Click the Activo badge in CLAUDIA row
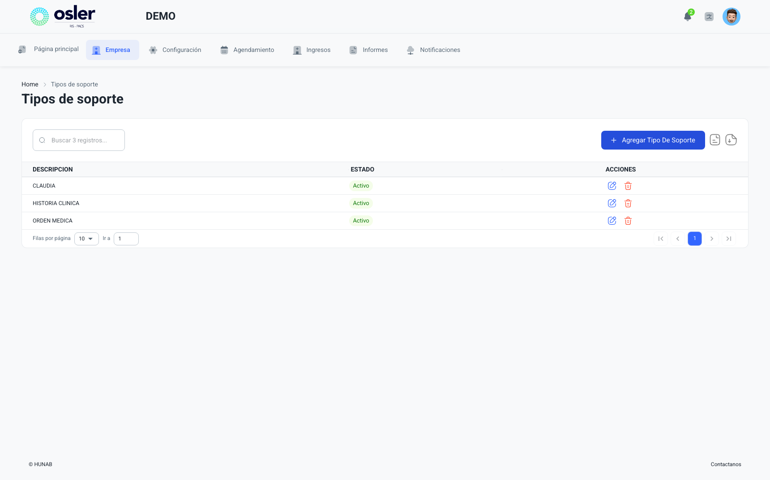The image size is (770, 480). tap(361, 186)
